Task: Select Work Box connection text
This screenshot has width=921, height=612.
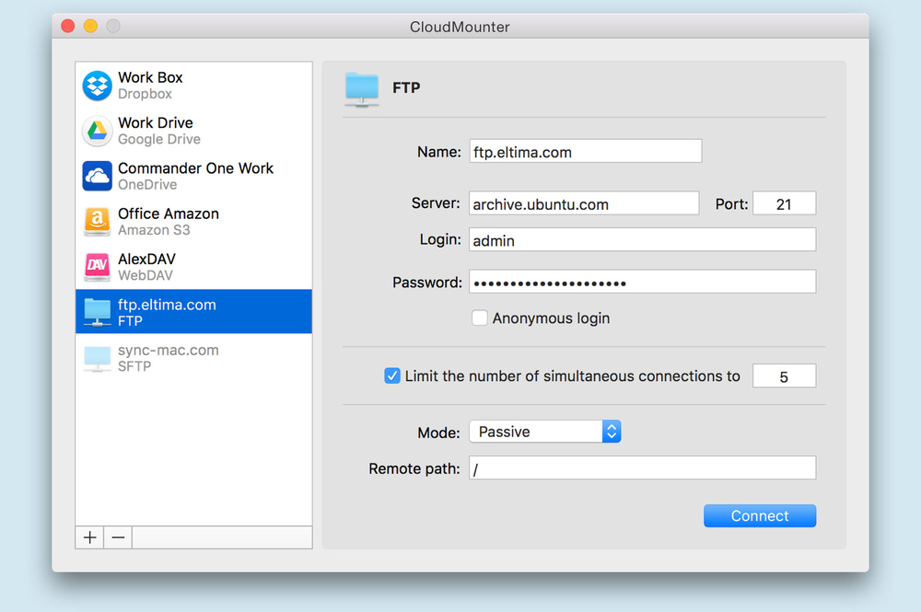Action: [150, 77]
